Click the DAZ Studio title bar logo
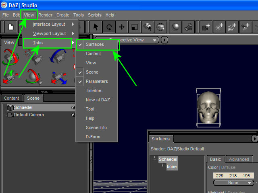 [x=4, y=5]
